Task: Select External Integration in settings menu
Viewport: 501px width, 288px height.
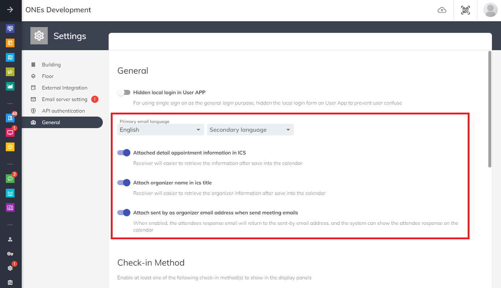Action: [x=64, y=88]
